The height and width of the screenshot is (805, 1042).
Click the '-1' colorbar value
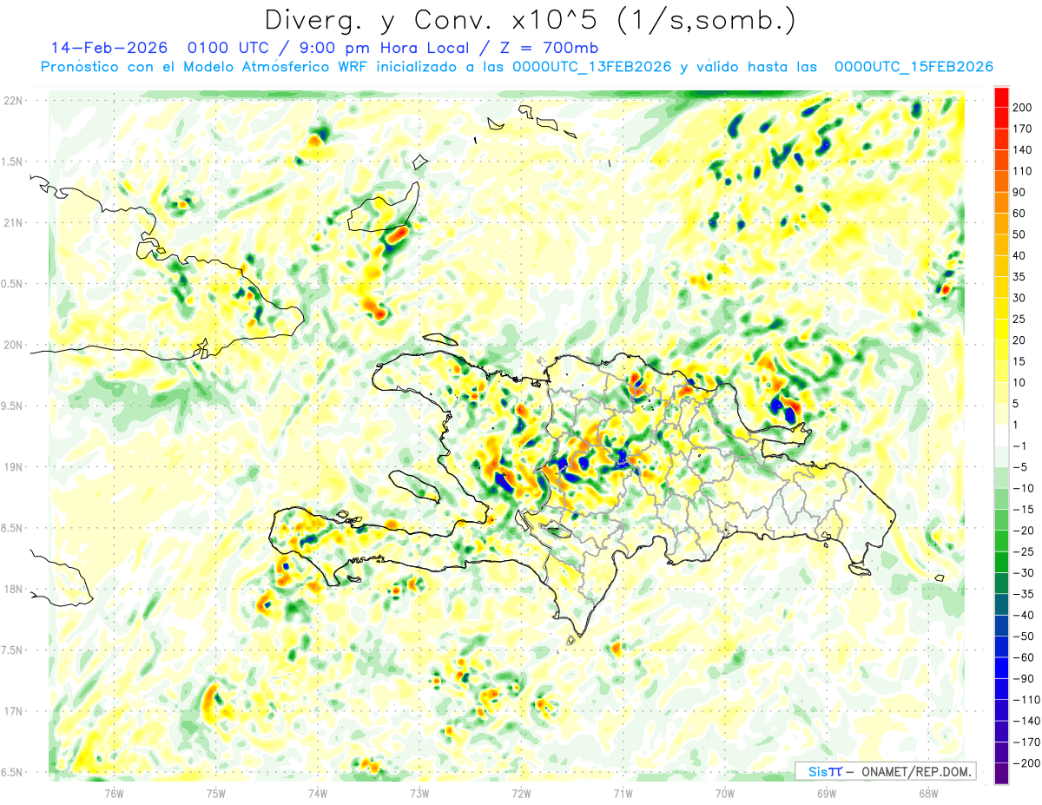click(x=1020, y=445)
